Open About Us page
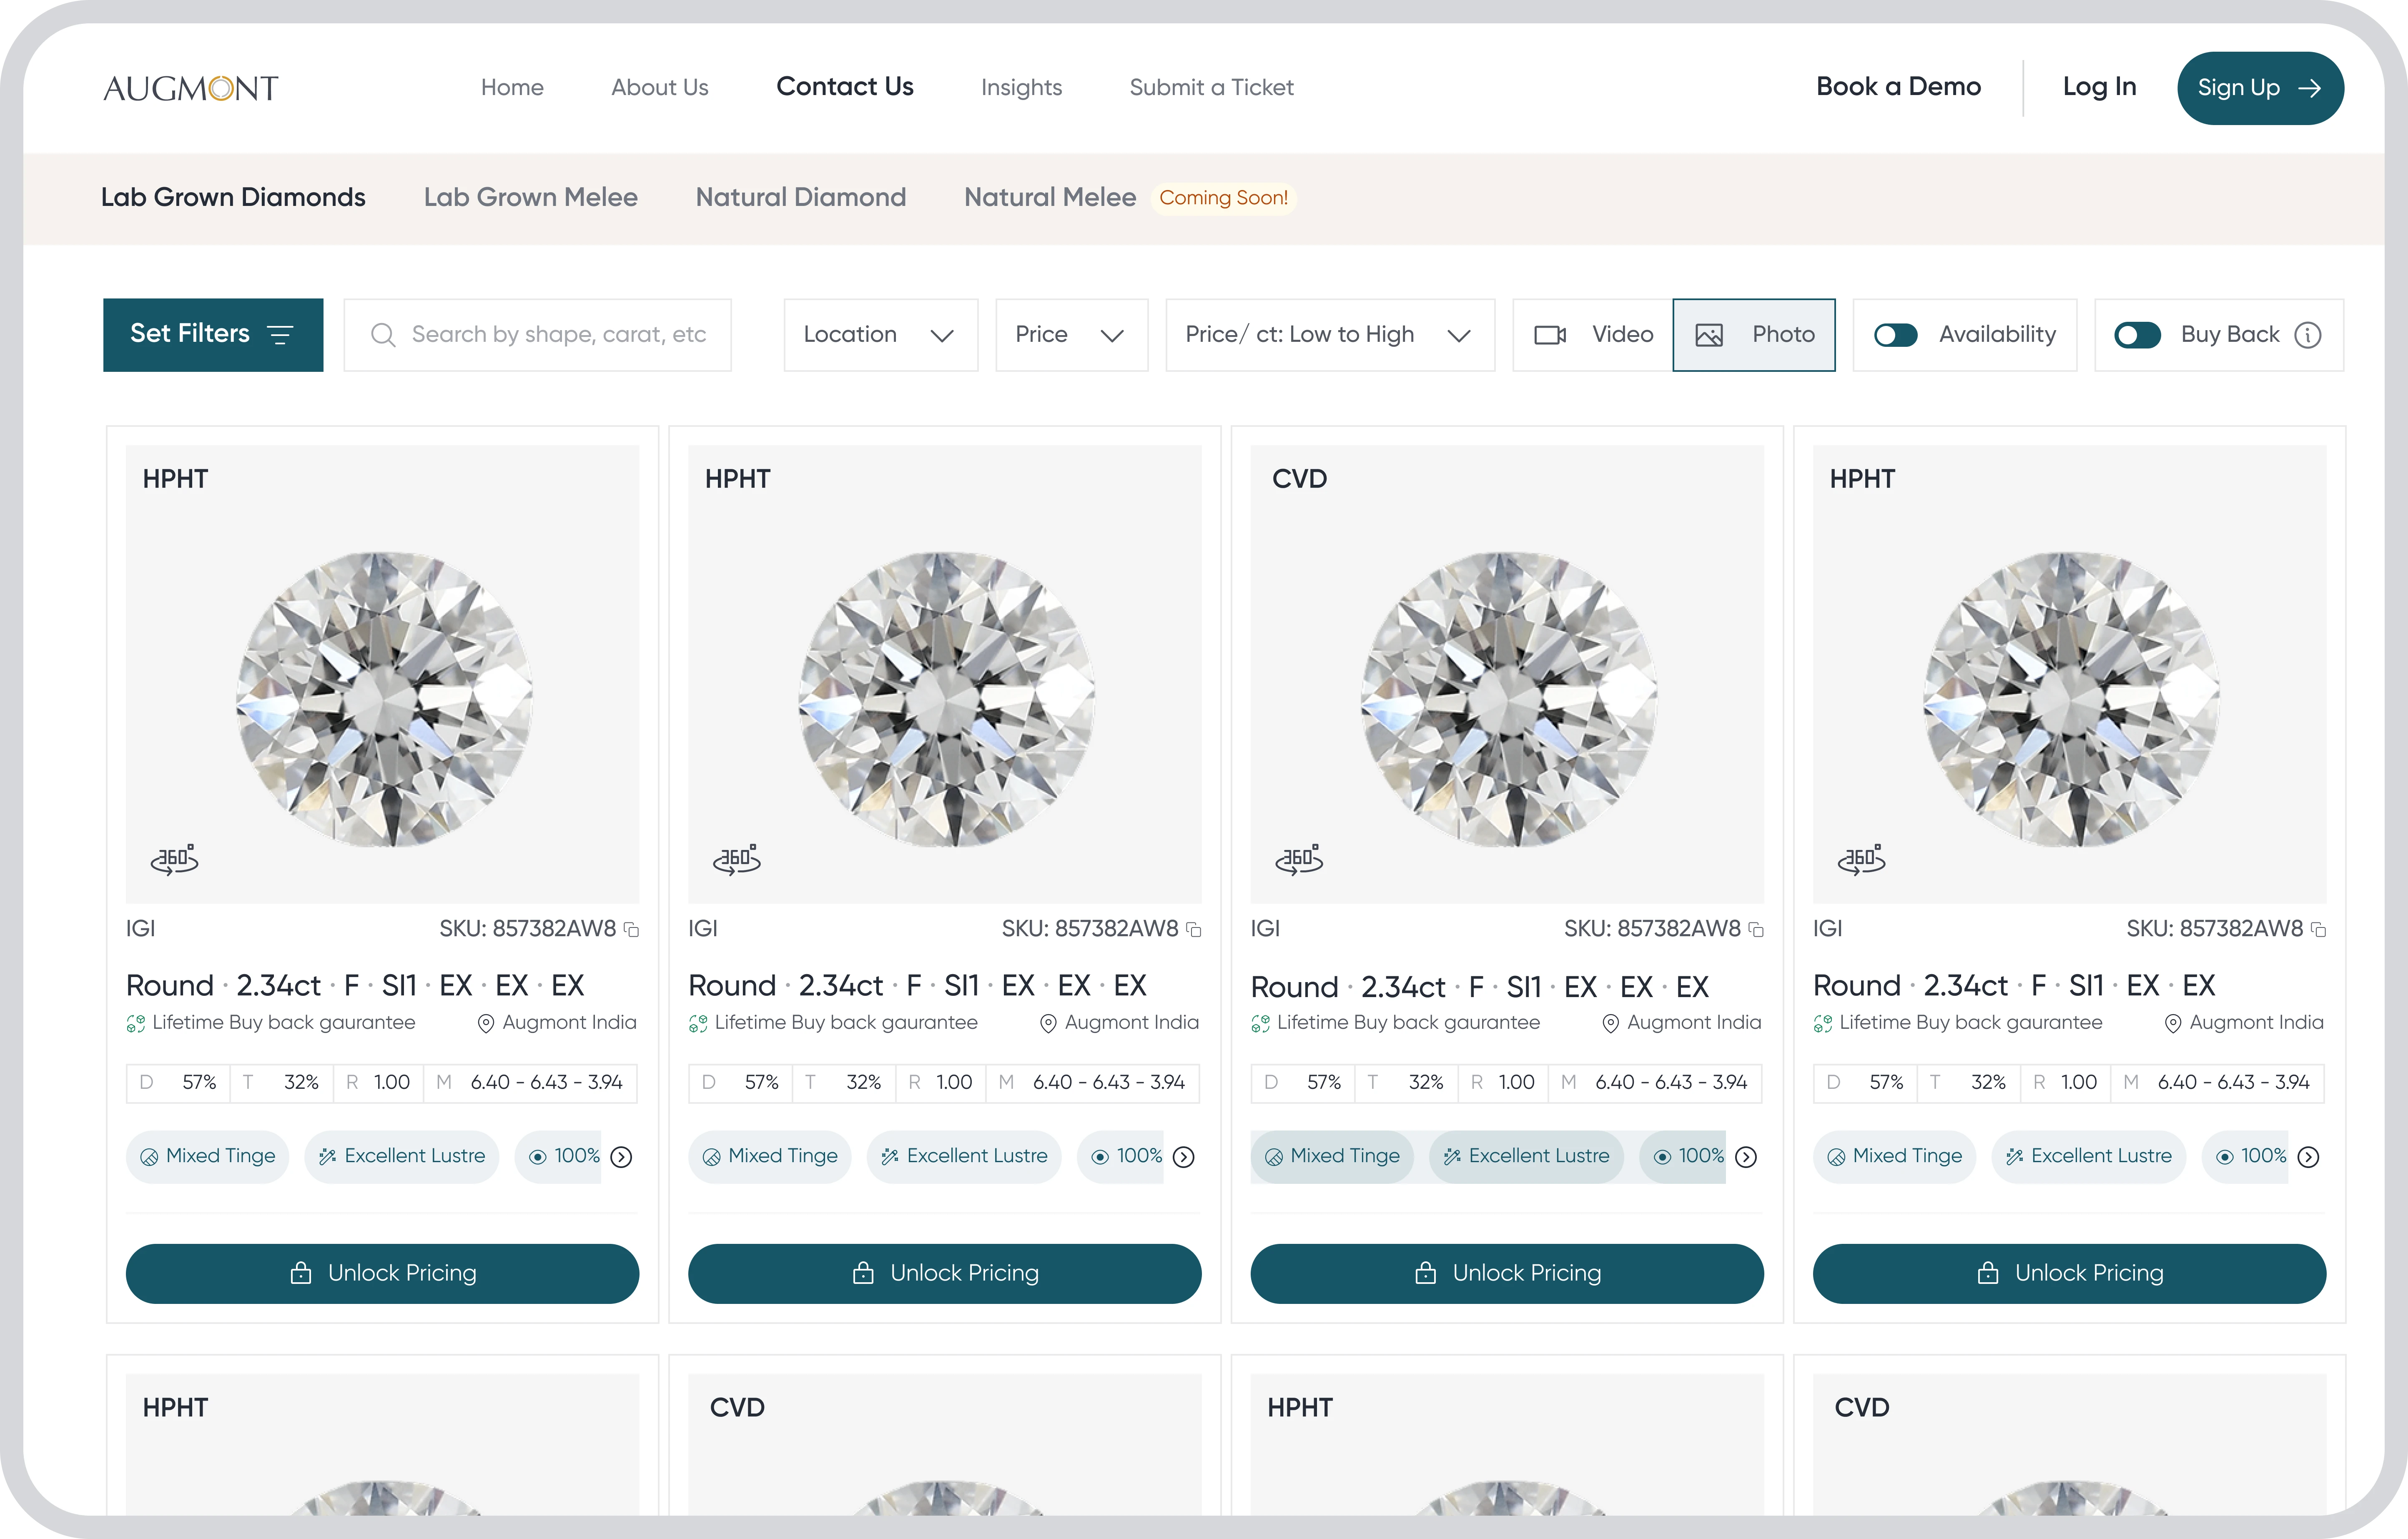The width and height of the screenshot is (2408, 1539). (660, 88)
